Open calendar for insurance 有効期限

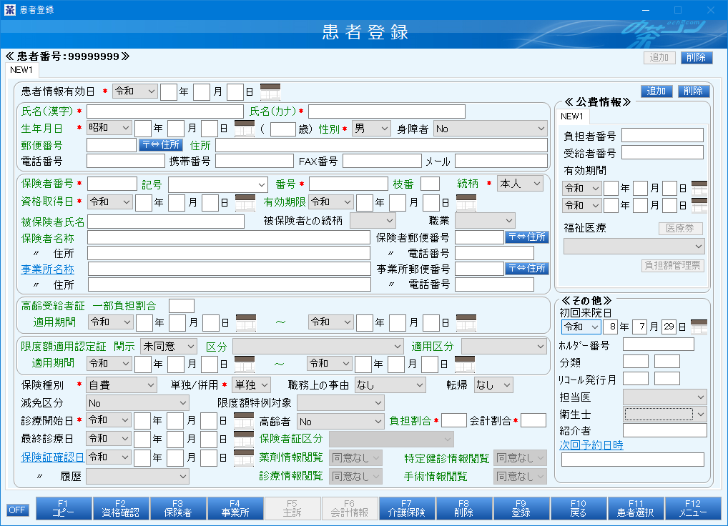466,203
